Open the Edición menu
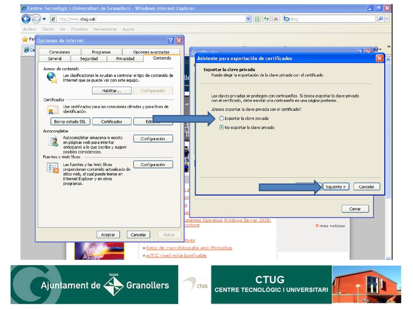The image size is (413, 310). point(48,29)
